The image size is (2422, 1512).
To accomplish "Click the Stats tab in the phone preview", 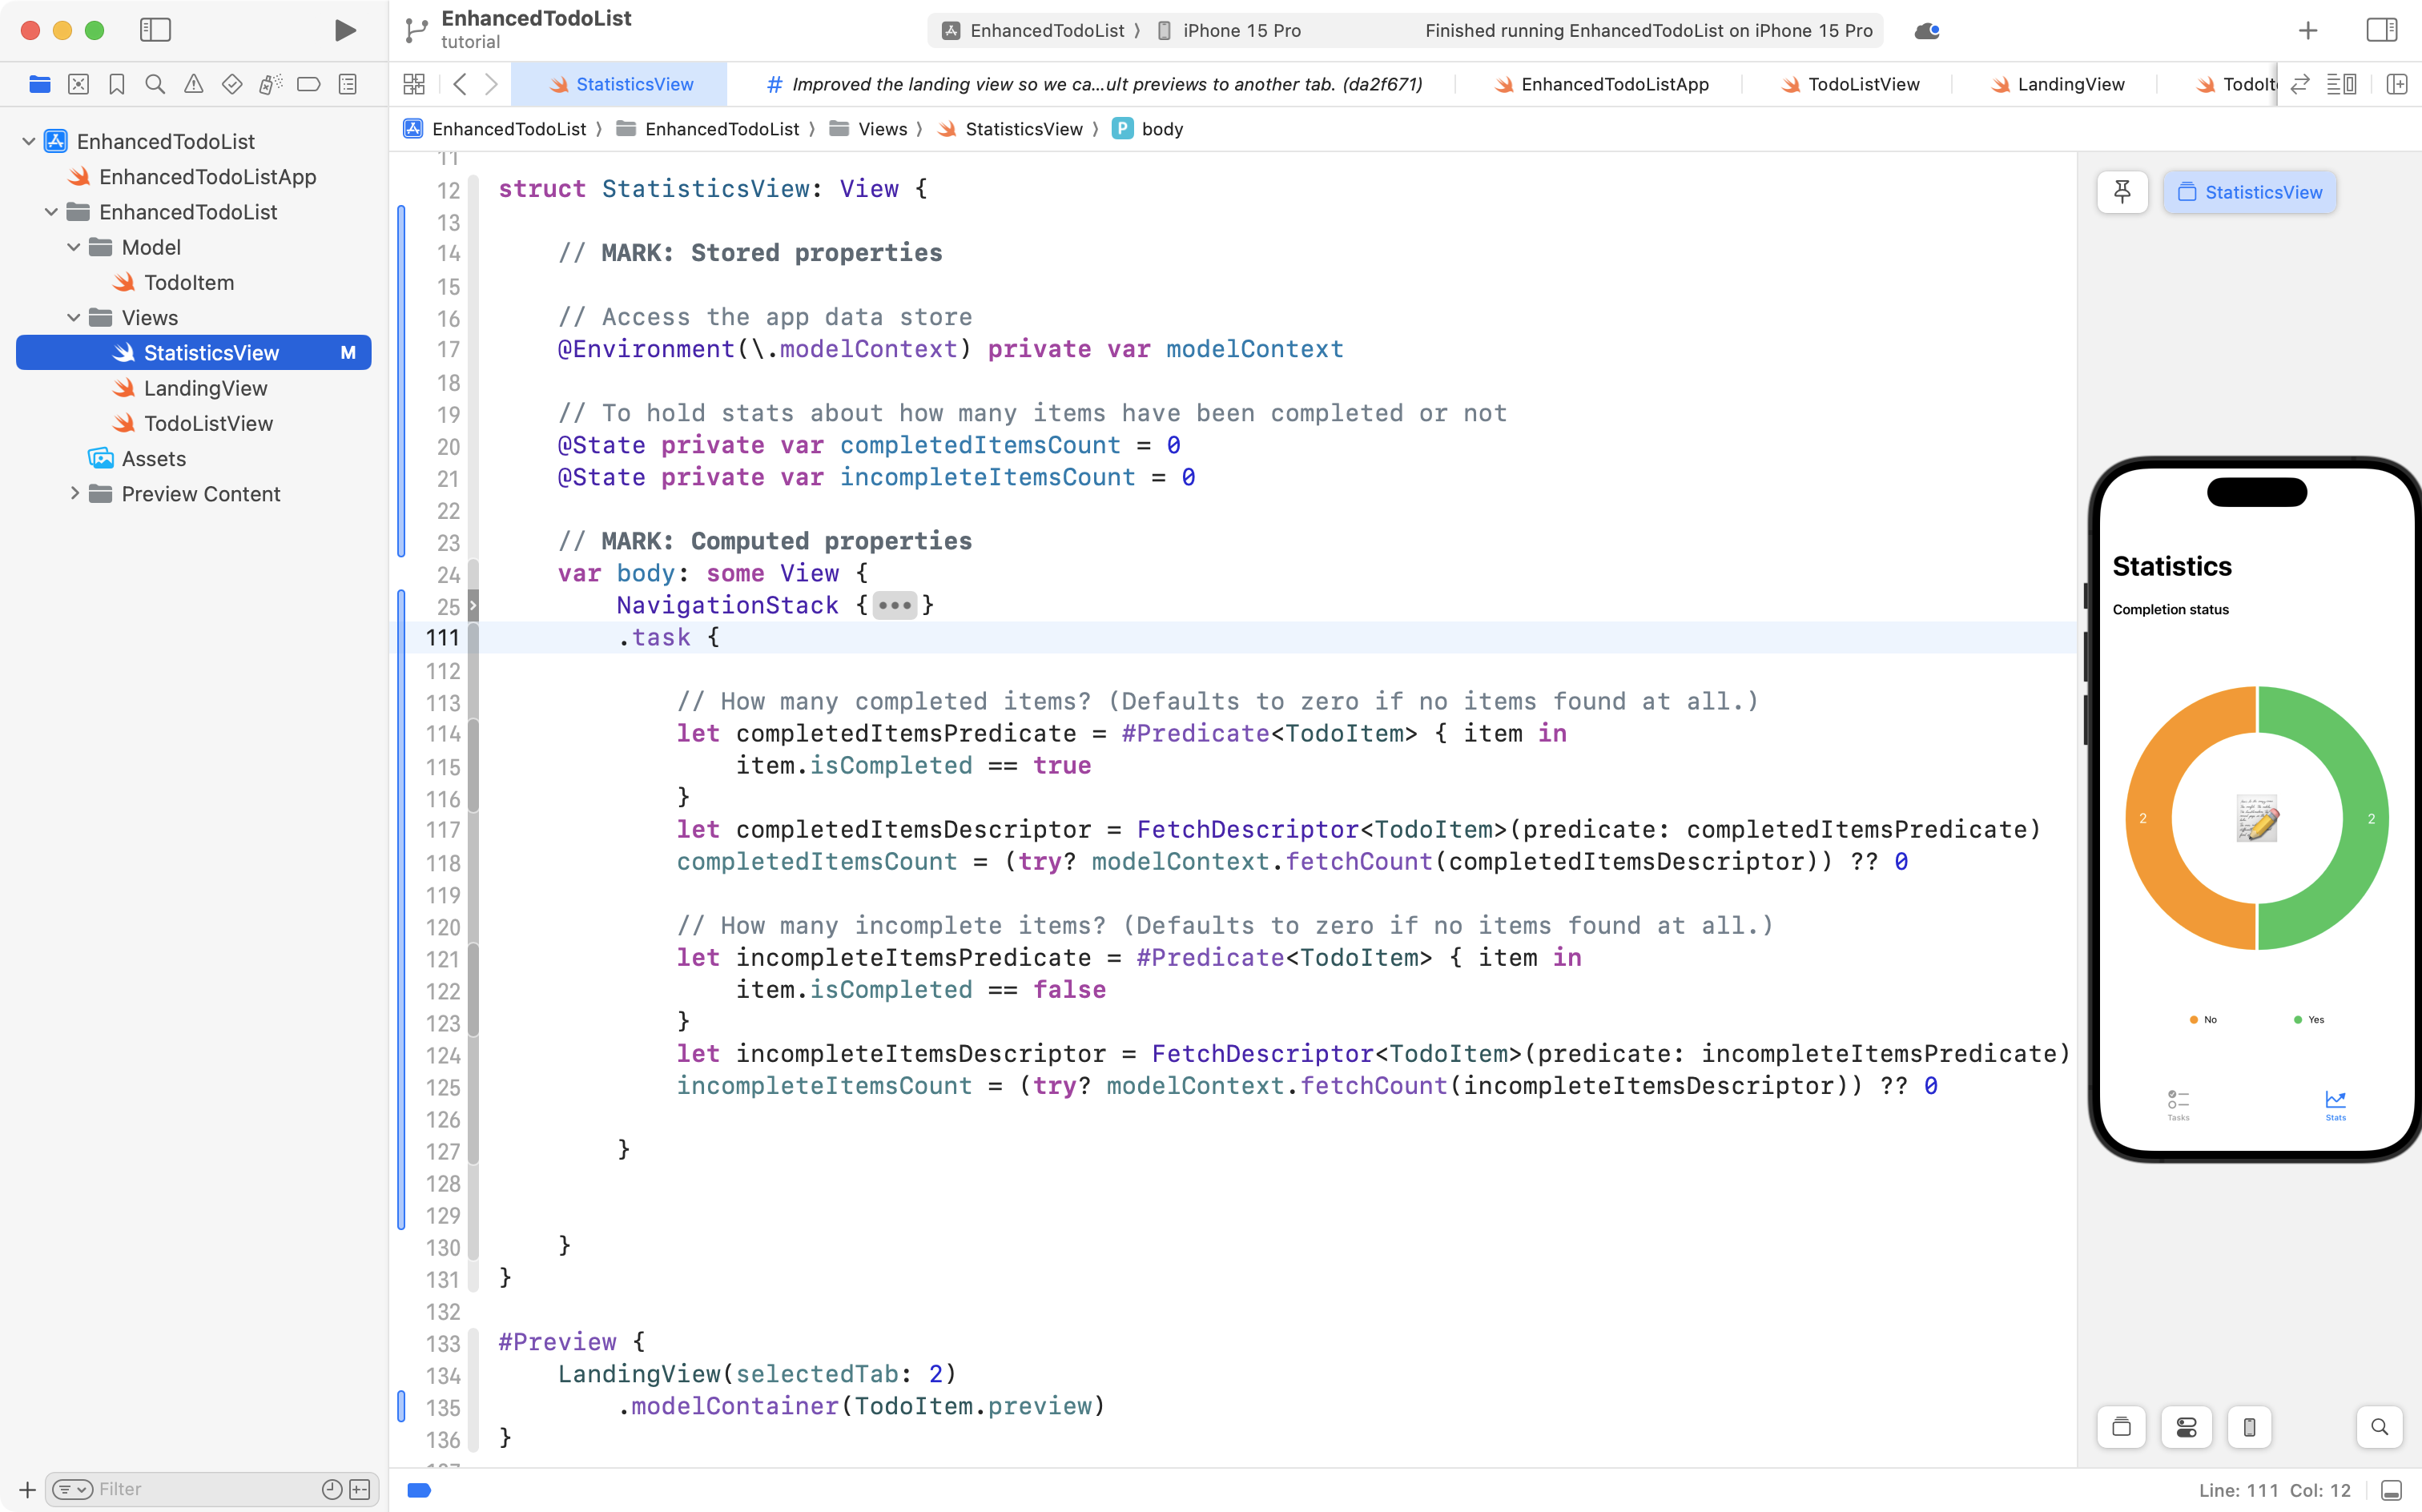I will point(2336,1104).
